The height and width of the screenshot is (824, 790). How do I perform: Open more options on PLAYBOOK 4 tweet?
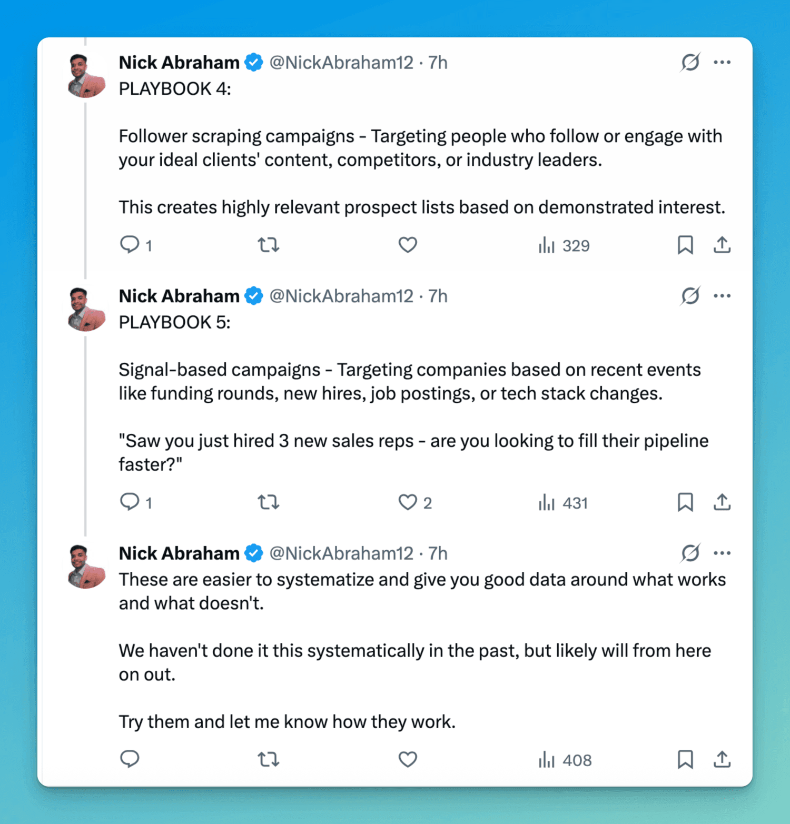pyautogui.click(x=722, y=62)
